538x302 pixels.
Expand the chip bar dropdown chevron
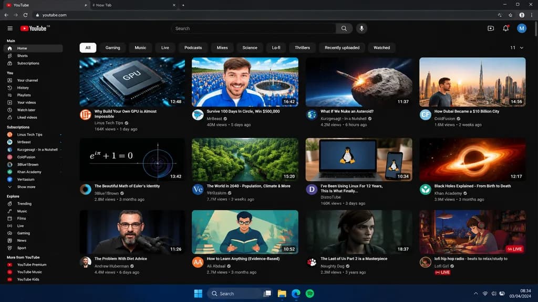click(x=522, y=48)
